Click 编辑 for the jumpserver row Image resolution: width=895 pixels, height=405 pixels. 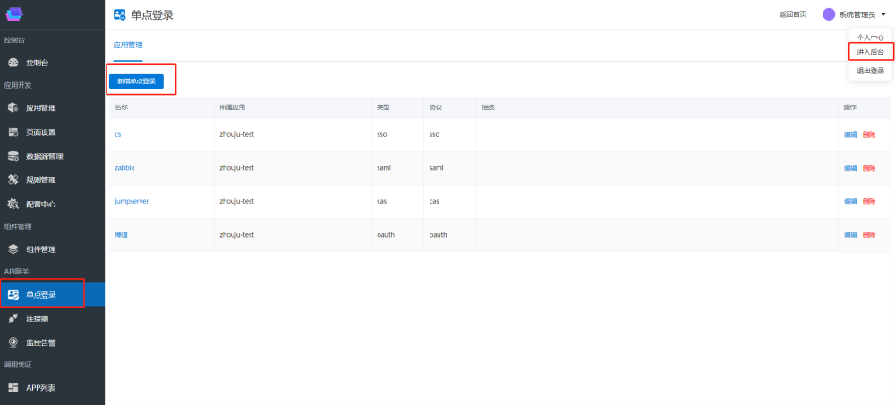[849, 201]
